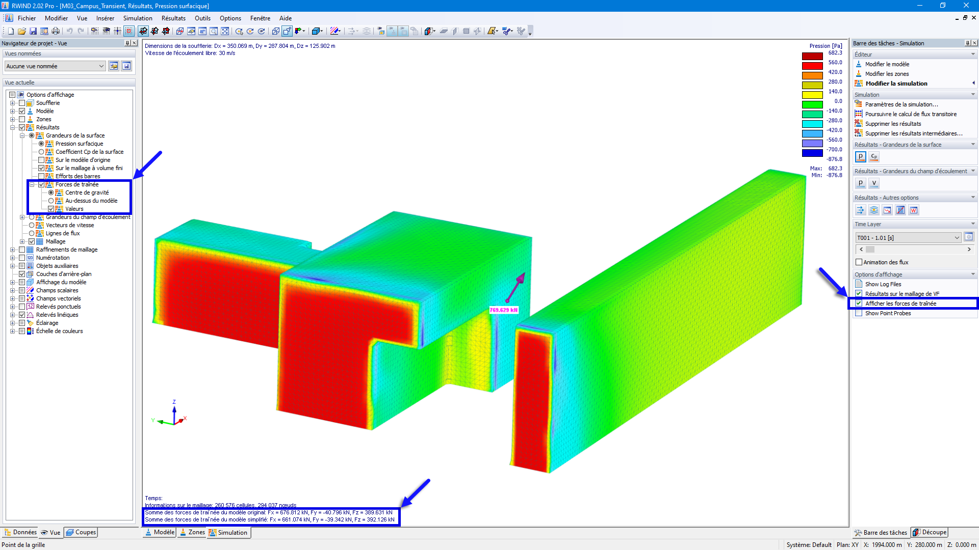Open the time layer settings icon

point(969,237)
